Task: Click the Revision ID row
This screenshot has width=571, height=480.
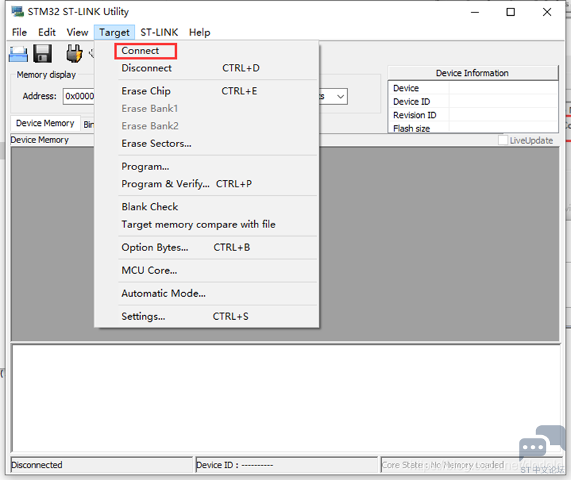Action: click(x=473, y=115)
